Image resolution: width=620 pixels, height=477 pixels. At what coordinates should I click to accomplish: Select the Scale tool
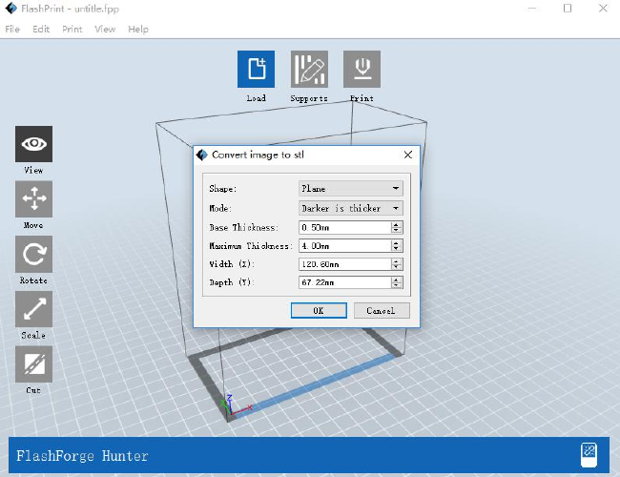tap(33, 309)
